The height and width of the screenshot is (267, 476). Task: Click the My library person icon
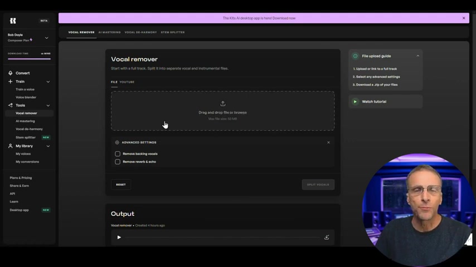pos(11,146)
